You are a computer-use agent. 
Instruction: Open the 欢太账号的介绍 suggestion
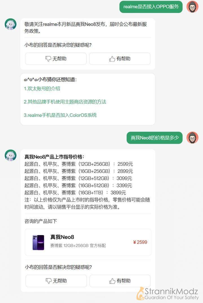[x=42, y=89]
